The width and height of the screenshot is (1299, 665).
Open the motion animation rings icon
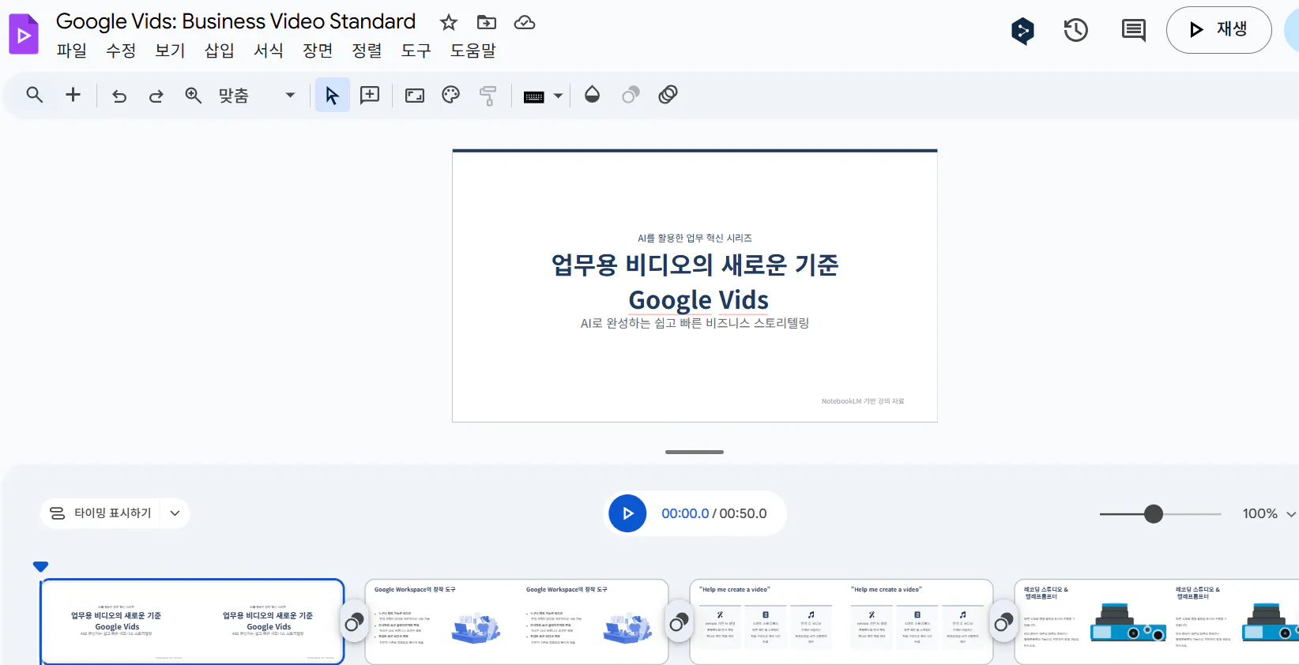tap(668, 95)
